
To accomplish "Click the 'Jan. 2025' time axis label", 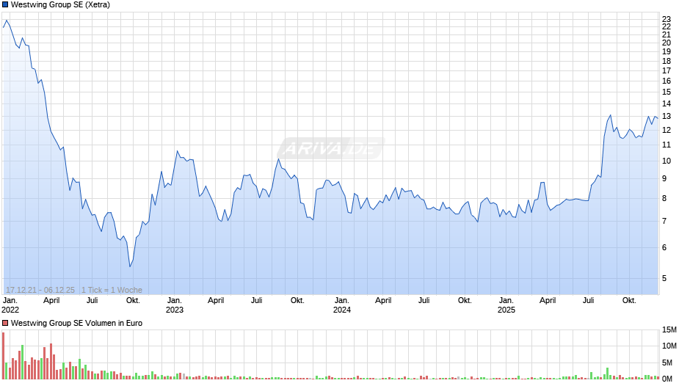I will click(x=506, y=305).
